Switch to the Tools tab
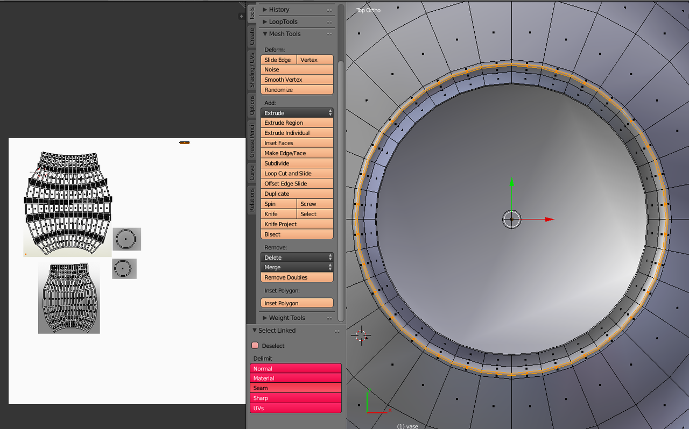 [x=252, y=13]
